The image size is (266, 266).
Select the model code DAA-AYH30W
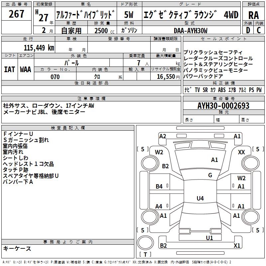tap(191, 31)
